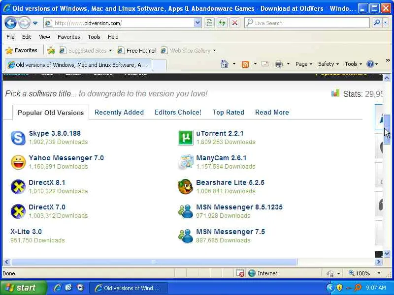Click the DirectX 8.1 icon
This screenshot has height=295, width=394.
[18, 187]
